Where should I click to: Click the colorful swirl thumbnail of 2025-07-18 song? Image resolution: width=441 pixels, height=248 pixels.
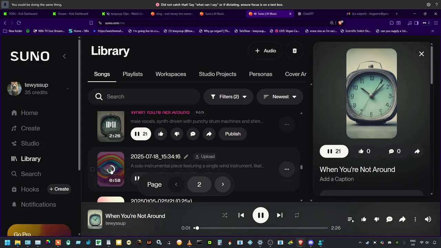pyautogui.click(x=111, y=169)
